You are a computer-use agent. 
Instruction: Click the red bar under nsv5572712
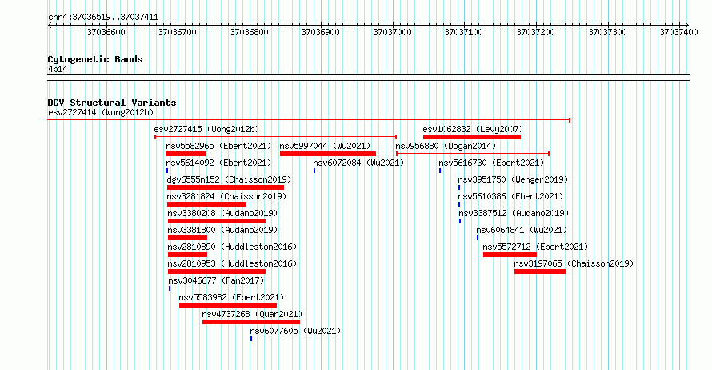[510, 255]
